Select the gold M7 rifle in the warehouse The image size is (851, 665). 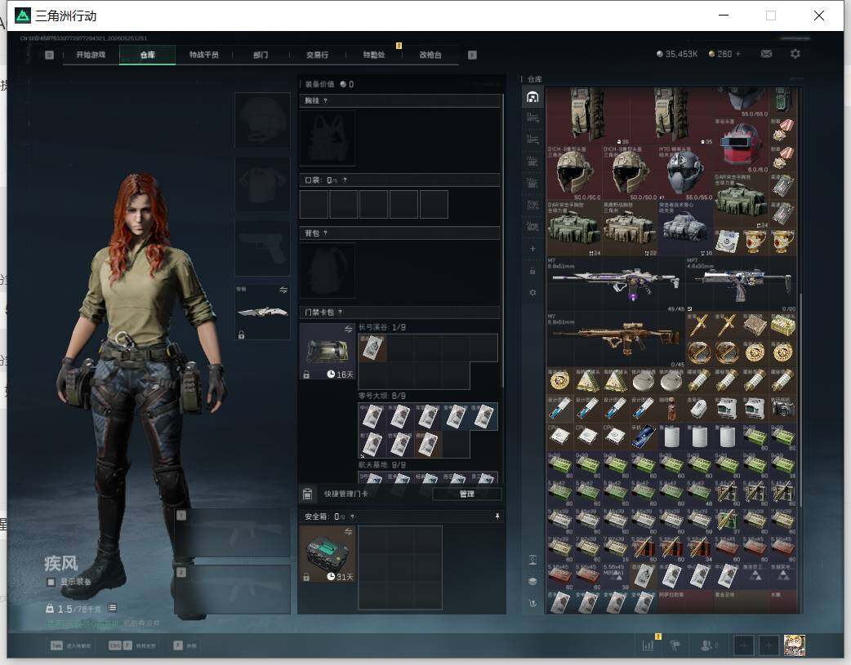tap(616, 339)
